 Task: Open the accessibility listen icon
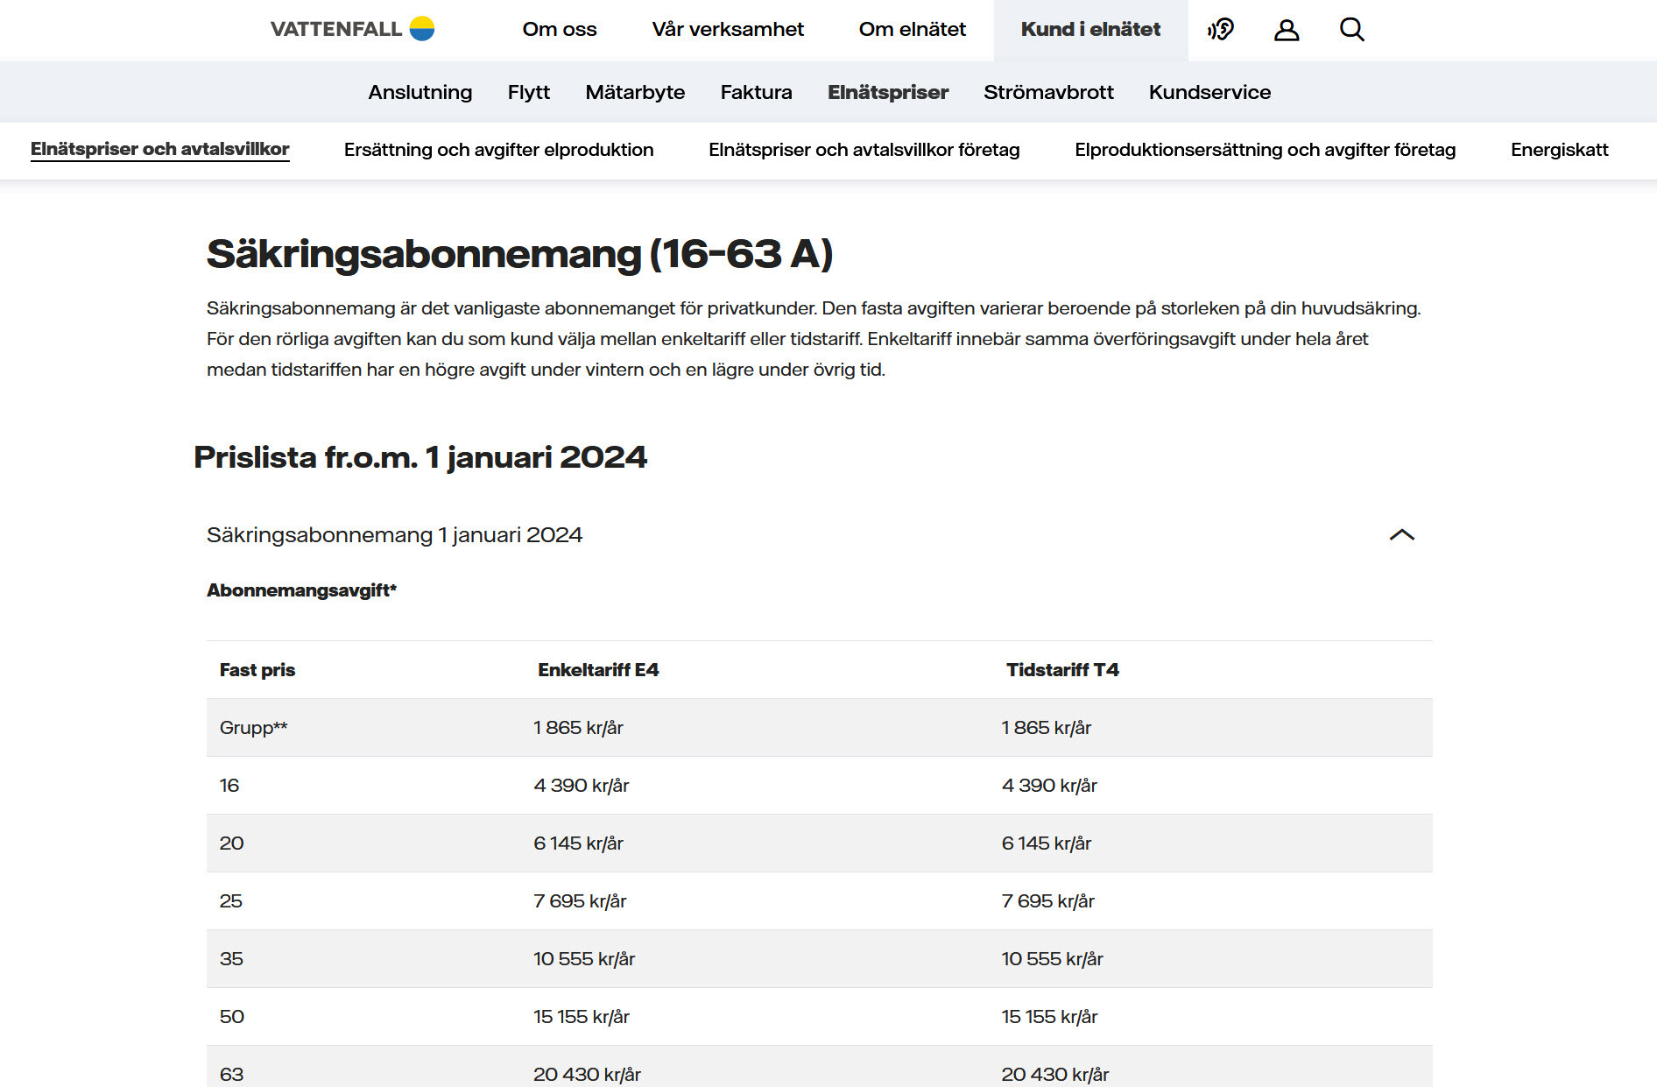pos(1220,30)
